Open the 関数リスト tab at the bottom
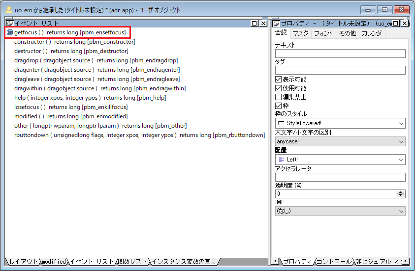Screen dimensions: 415x271 [x=132, y=262]
